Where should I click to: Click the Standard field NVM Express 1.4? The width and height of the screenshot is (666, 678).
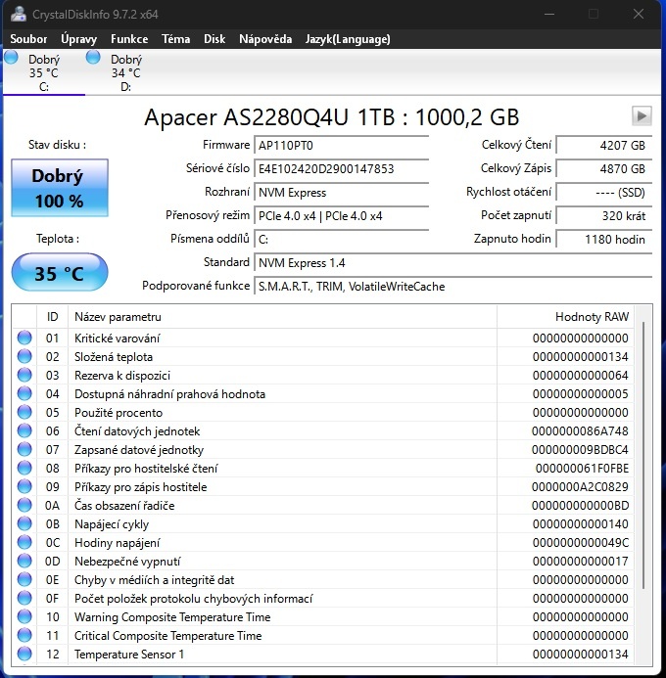click(x=453, y=263)
